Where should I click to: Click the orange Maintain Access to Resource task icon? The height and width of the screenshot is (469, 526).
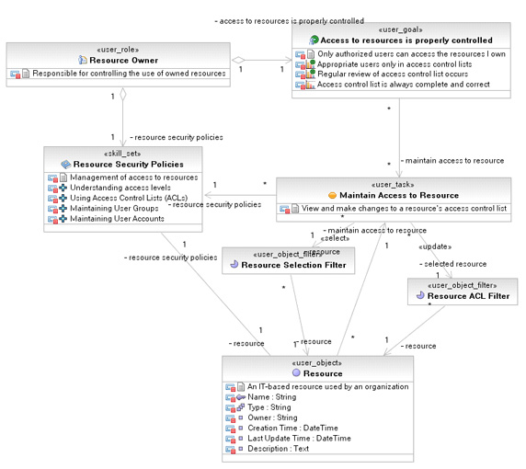coord(332,195)
